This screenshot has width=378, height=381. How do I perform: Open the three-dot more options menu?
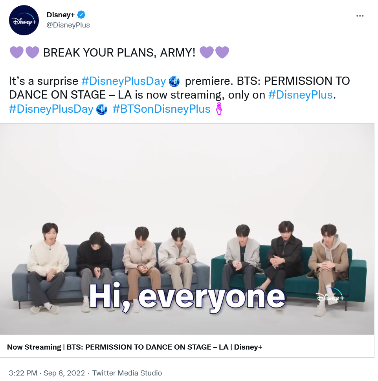pos(360,16)
